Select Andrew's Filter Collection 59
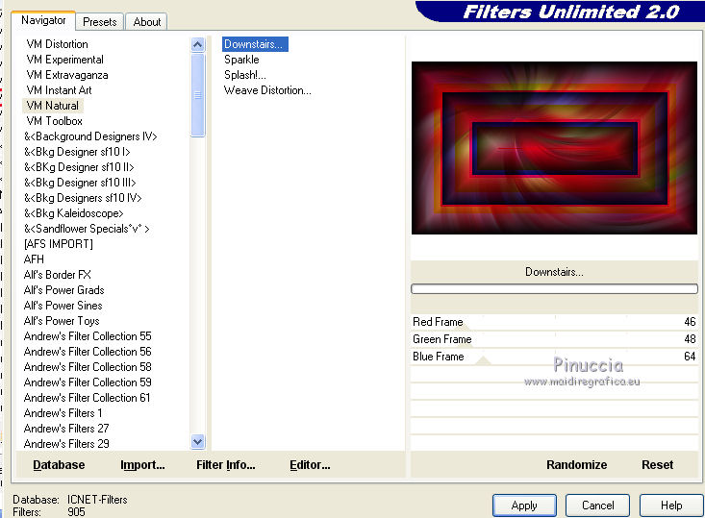This screenshot has width=705, height=518. pyautogui.click(x=88, y=382)
